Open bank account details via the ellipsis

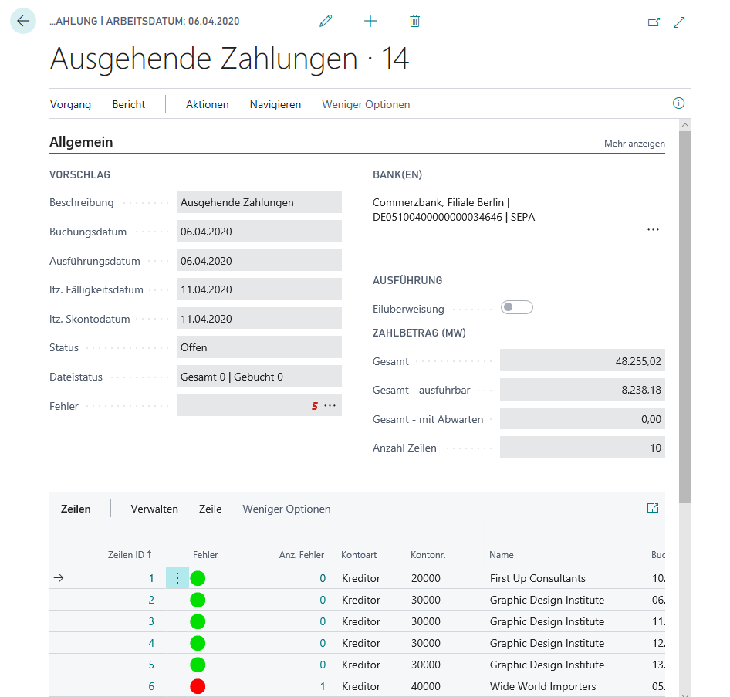tap(653, 229)
